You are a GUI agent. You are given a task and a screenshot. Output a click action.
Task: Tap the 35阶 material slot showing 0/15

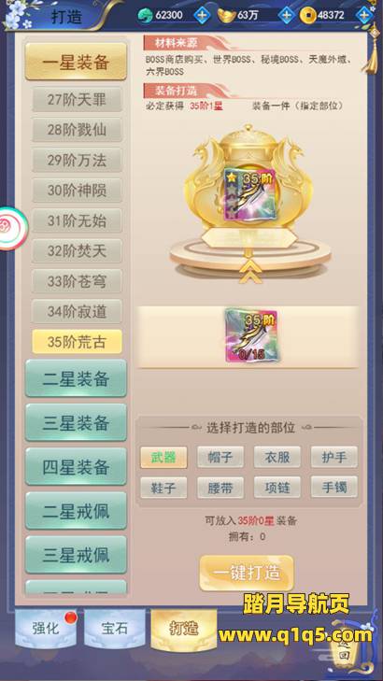(x=251, y=335)
